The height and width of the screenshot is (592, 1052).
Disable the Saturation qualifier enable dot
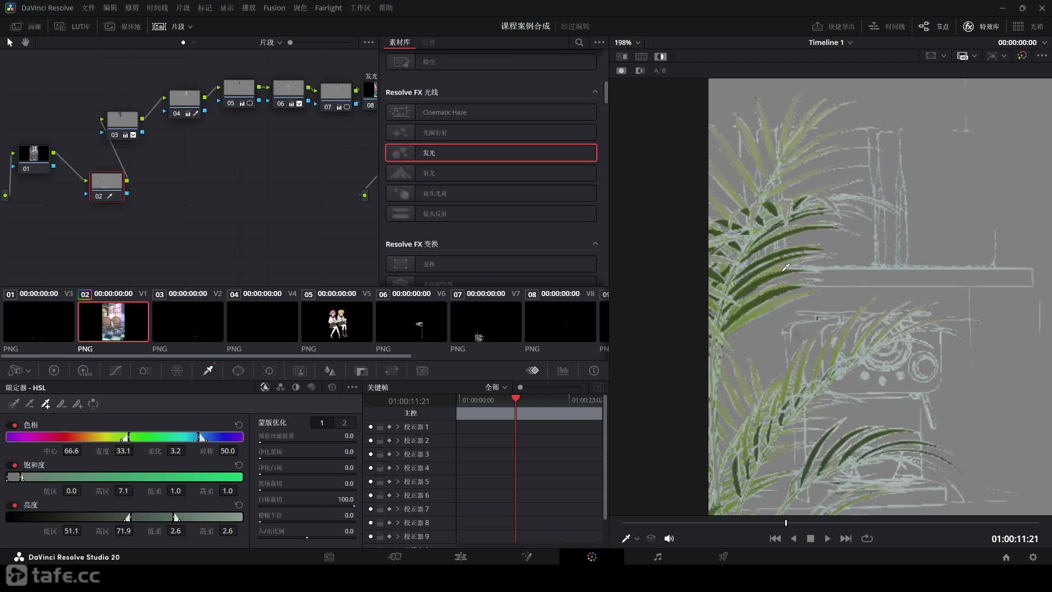point(15,465)
